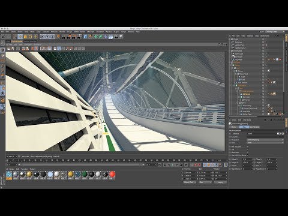Image resolution: width=288 pixels, height=216 pixels.
Task: Click the Render View clapperboard icon
Action: point(63,37)
